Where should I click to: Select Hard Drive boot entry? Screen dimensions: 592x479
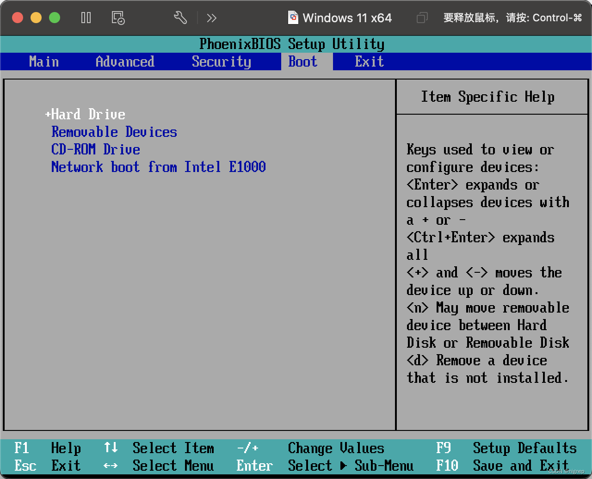(88, 114)
